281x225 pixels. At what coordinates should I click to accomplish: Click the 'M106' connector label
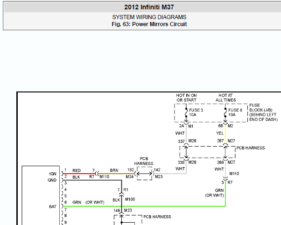pos(130,199)
